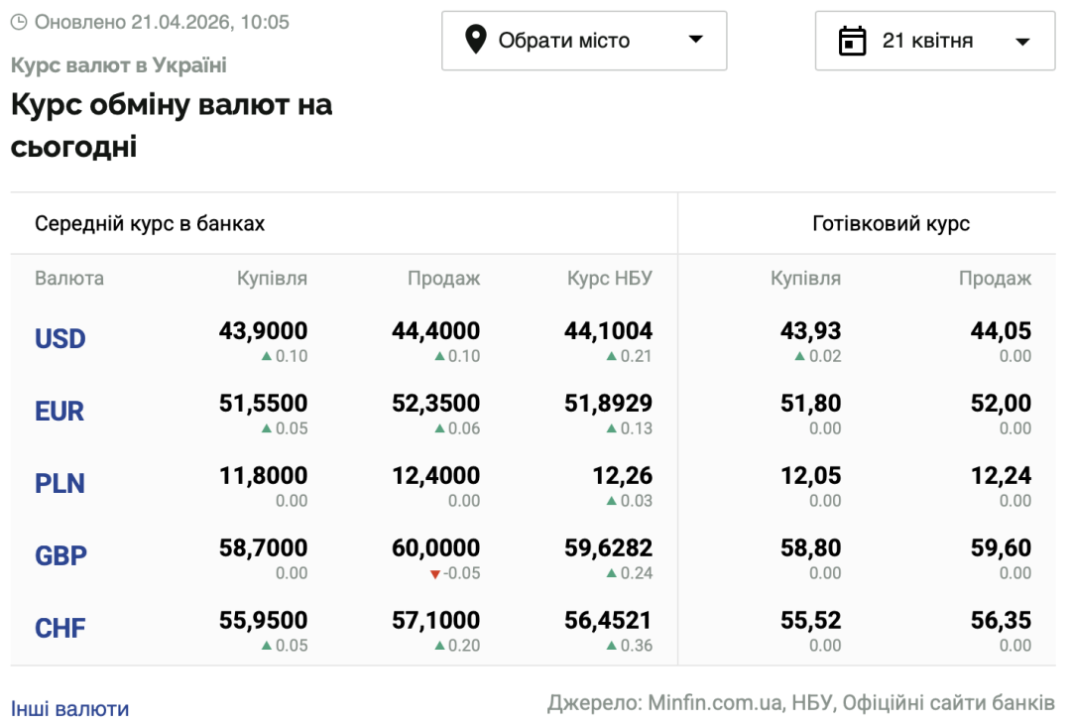Screen dimensions: 1071x725
Task: Click the clock icon beside update time
Action: click(19, 22)
